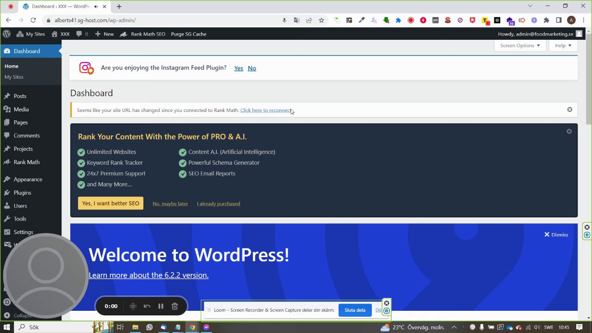Screen dimensions: 592x333
Task: Grab the Loom toolbar dots handle
Action: [133, 306]
